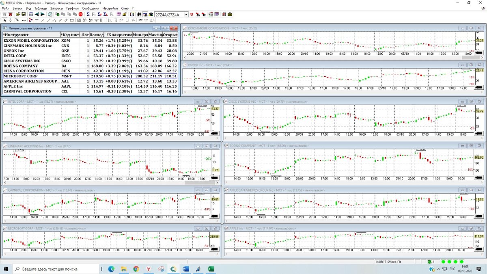Image resolution: width=487 pixels, height=274 pixels.
Task: Open the Файл menu
Action: (5, 8)
